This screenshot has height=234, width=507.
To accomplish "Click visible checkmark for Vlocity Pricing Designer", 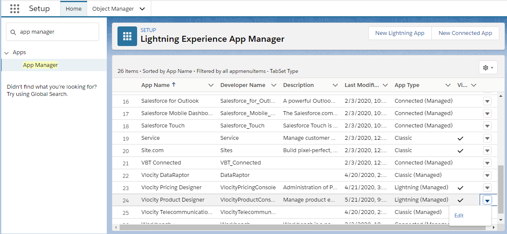I will pyautogui.click(x=460, y=188).
